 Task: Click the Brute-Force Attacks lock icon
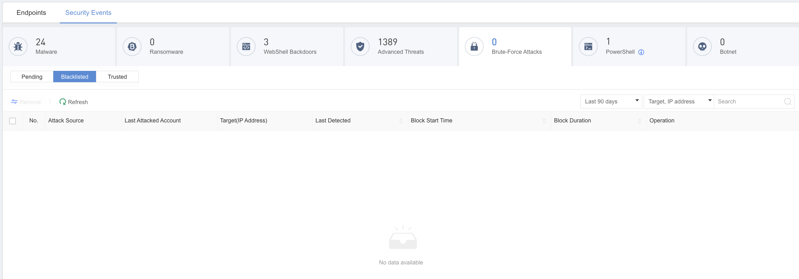[474, 47]
